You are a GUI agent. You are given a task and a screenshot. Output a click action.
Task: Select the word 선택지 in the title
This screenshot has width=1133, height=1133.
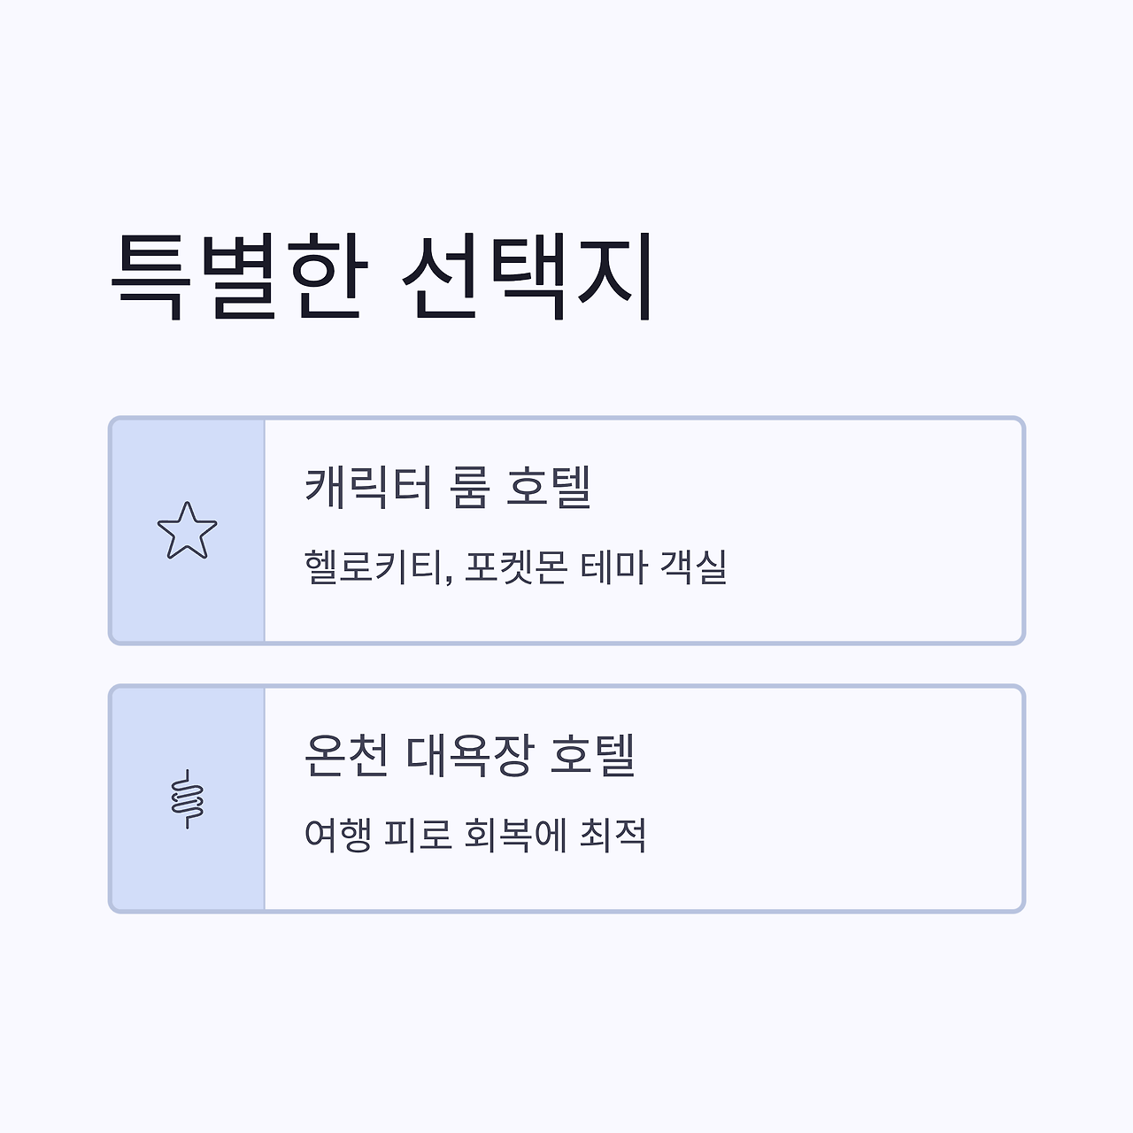tap(529, 275)
